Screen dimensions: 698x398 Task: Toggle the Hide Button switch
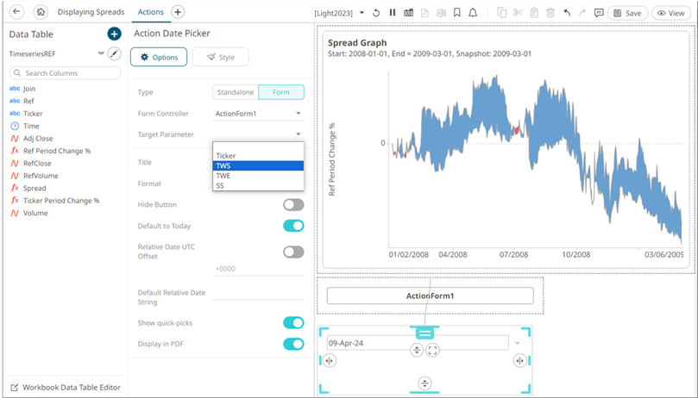click(293, 205)
